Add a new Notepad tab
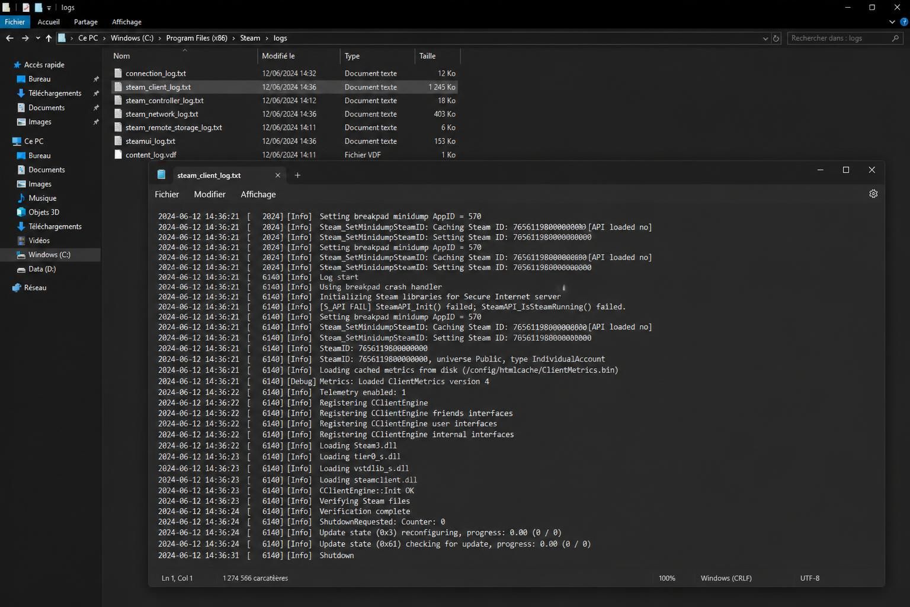 point(297,175)
